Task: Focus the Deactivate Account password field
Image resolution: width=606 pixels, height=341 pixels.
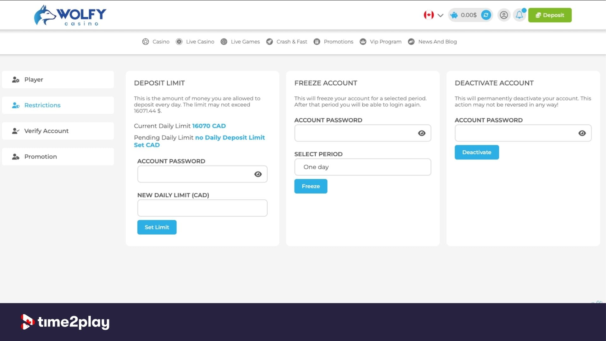Action: click(x=523, y=133)
